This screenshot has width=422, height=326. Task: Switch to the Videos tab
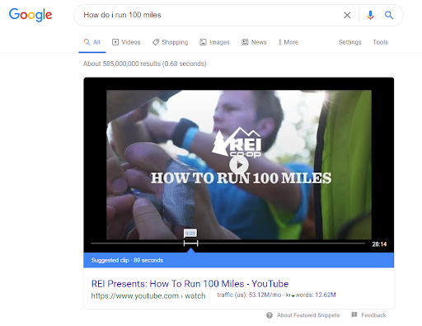(x=126, y=42)
